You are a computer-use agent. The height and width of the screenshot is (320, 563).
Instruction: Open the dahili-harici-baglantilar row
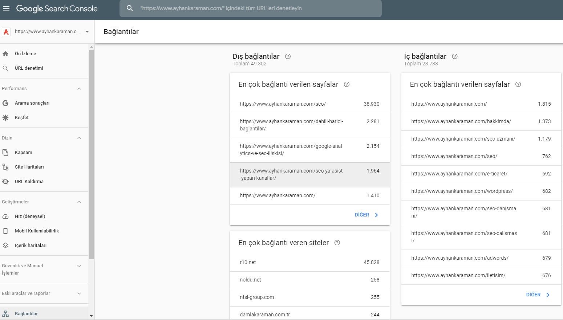[x=310, y=125]
